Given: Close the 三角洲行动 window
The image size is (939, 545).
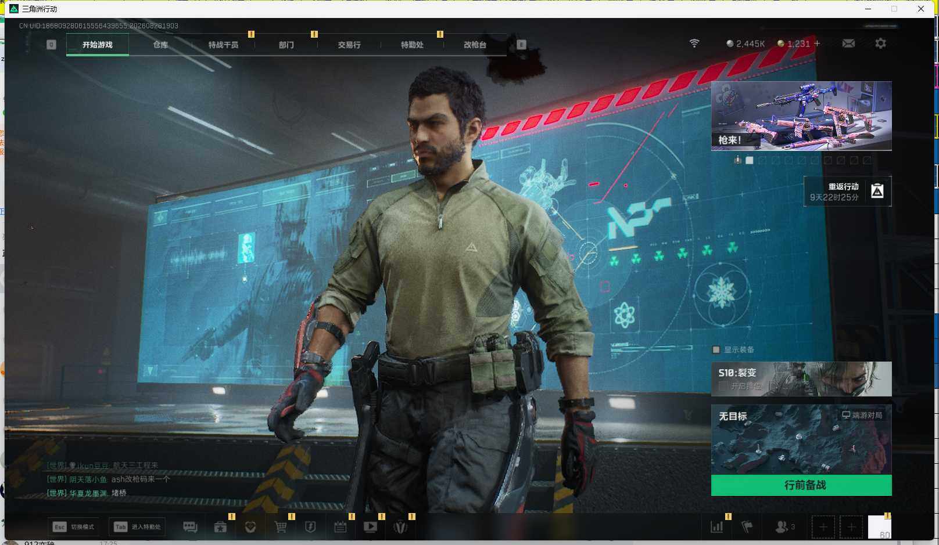Looking at the screenshot, I should [x=921, y=9].
